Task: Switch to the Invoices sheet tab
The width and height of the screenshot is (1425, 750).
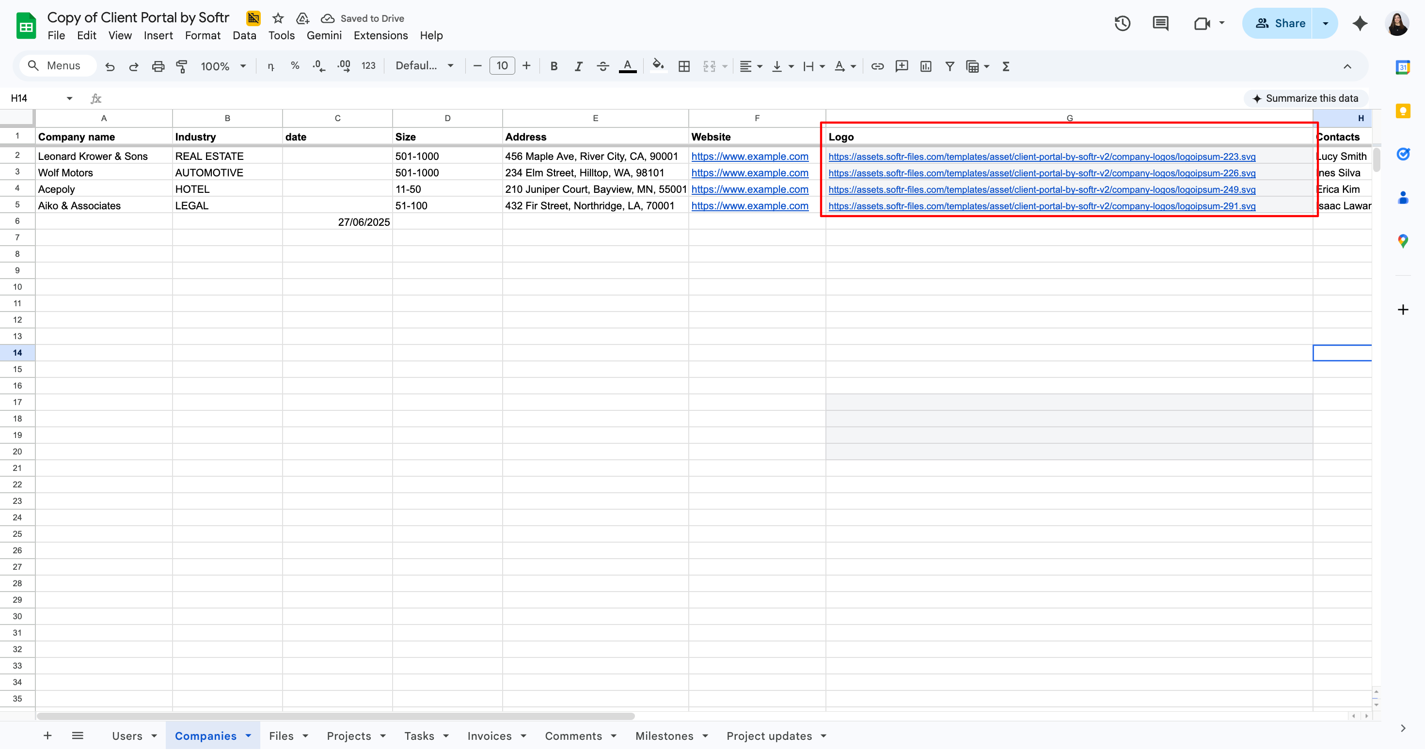Action: tap(489, 735)
